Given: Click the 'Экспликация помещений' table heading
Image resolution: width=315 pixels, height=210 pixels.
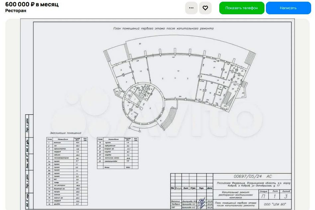Looking at the screenshot, I should [x=66, y=132].
